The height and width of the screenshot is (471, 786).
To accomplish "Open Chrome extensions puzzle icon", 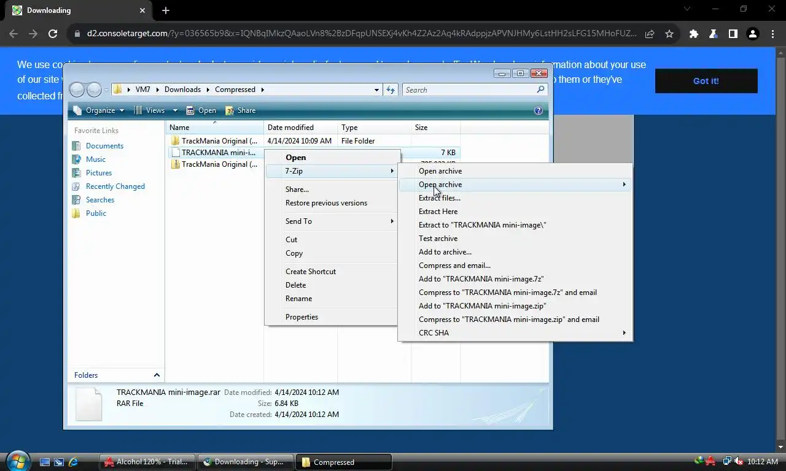I will pos(694,34).
